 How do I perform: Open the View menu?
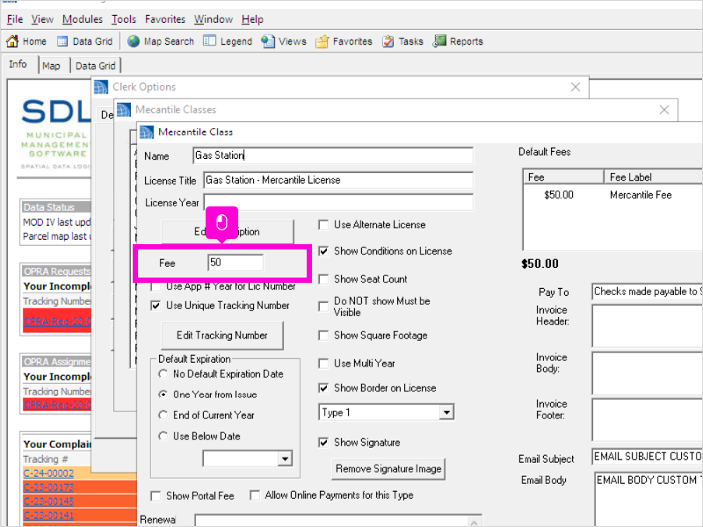(42, 19)
